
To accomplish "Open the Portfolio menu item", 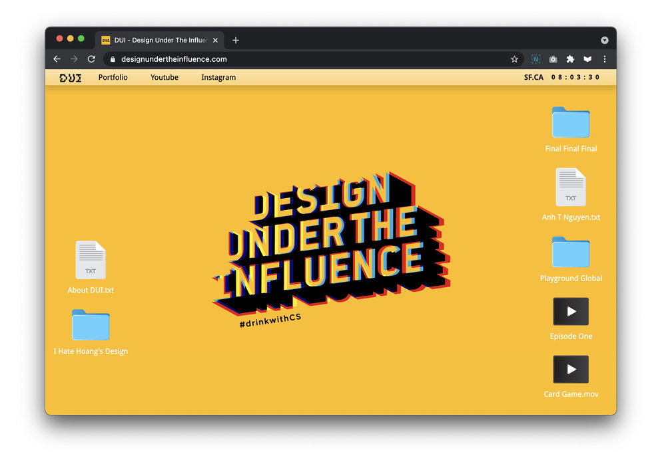I will [x=113, y=77].
